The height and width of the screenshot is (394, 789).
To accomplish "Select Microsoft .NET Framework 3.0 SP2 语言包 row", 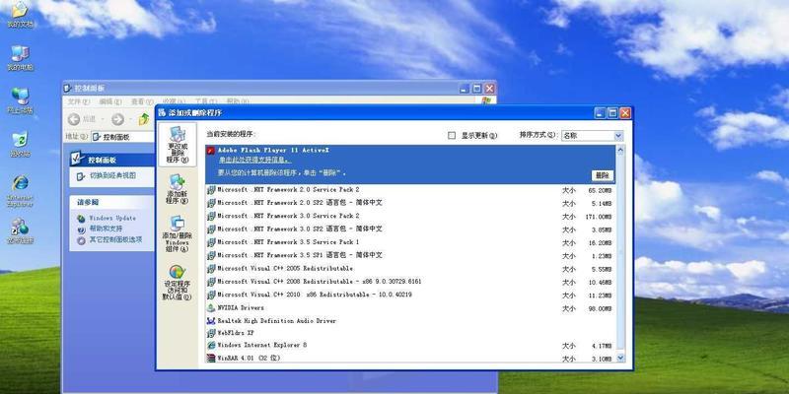I will coord(410,230).
